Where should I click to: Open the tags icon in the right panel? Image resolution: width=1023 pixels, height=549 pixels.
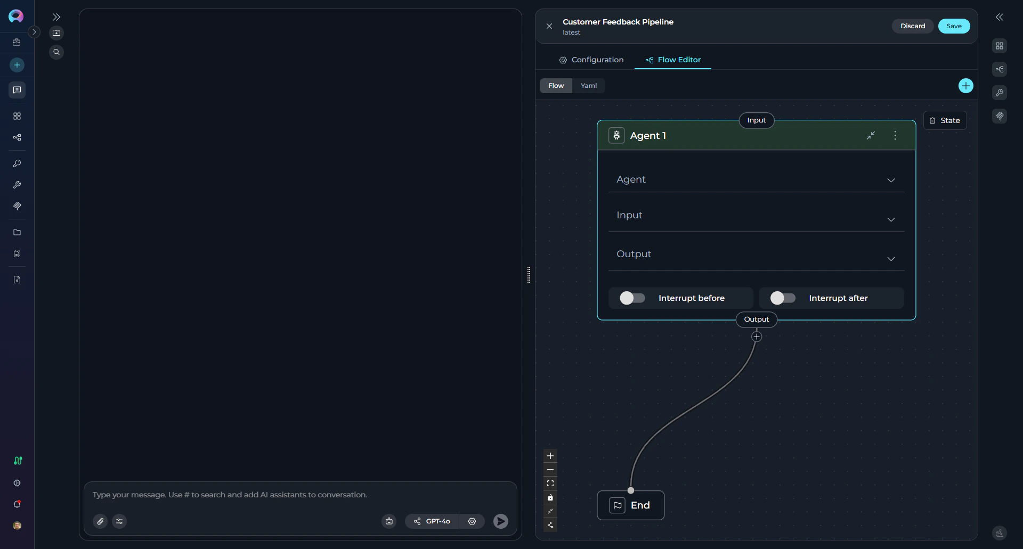point(1000,116)
